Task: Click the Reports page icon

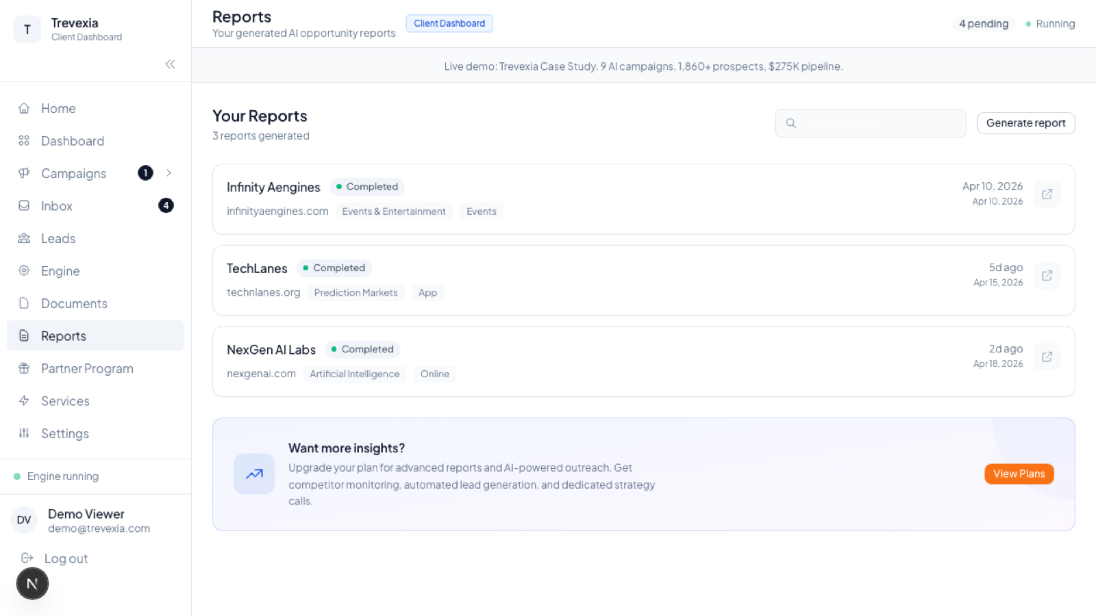Action: click(x=24, y=335)
